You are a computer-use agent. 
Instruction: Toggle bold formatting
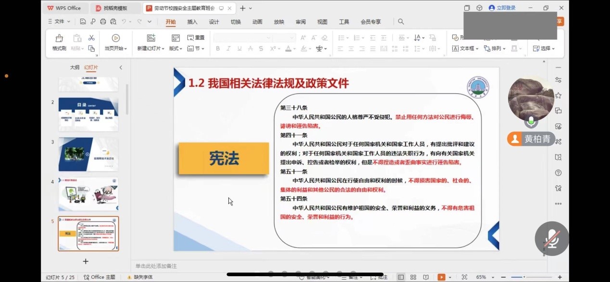(x=217, y=48)
